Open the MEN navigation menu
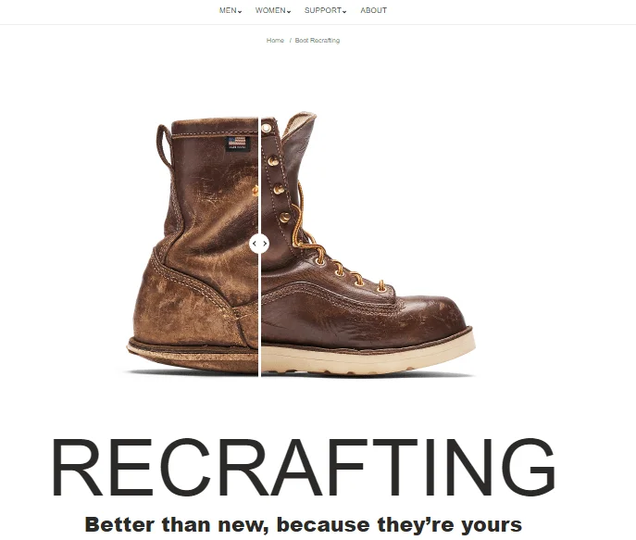The image size is (636, 540). [228, 10]
